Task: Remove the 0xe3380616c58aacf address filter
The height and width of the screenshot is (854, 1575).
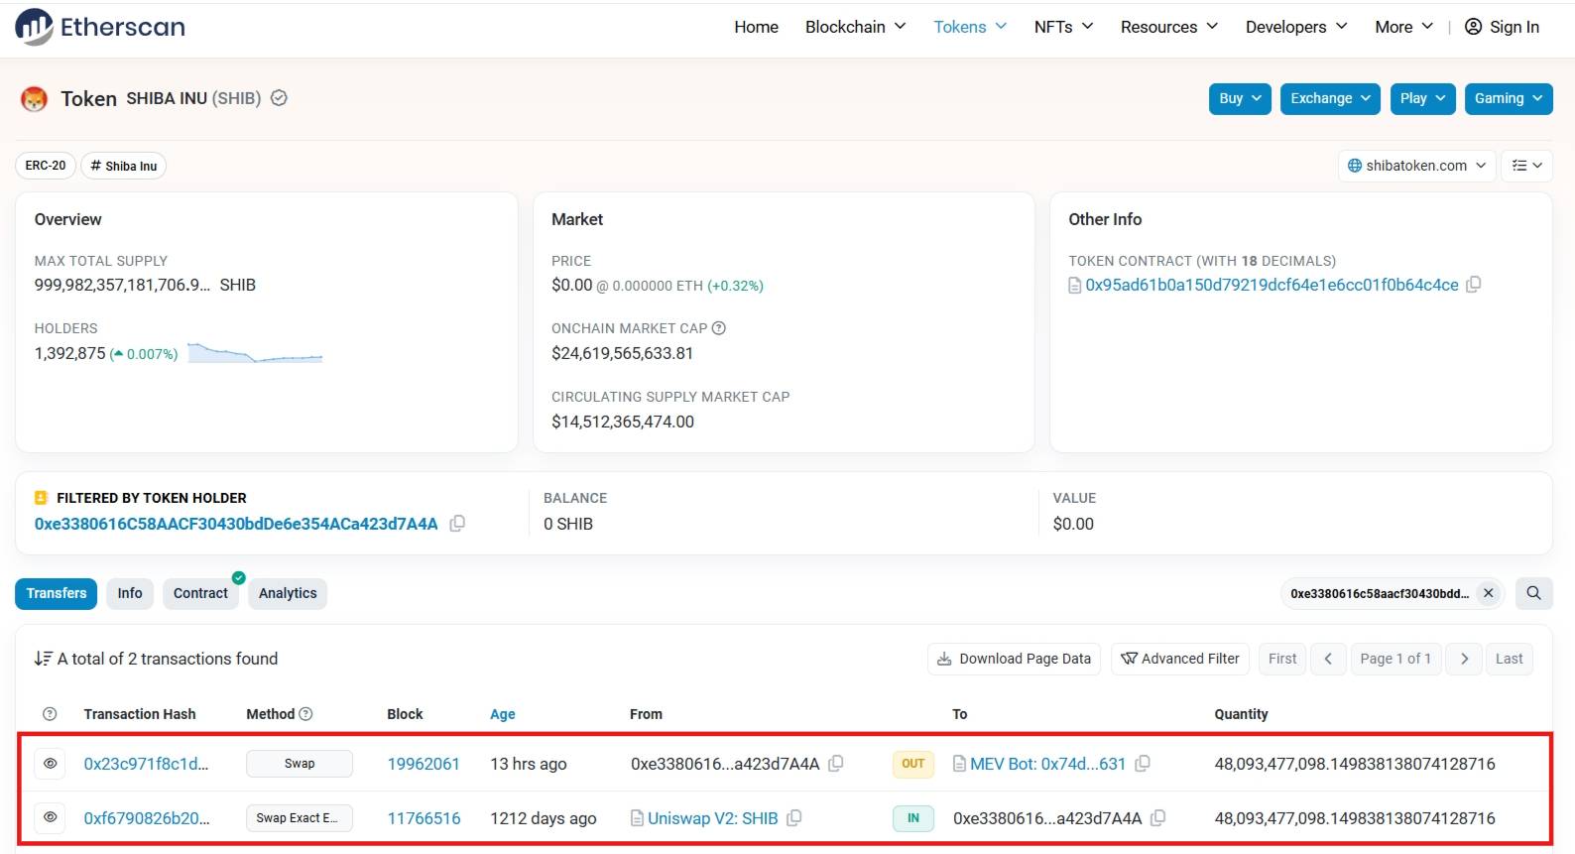Action: coord(1488,593)
